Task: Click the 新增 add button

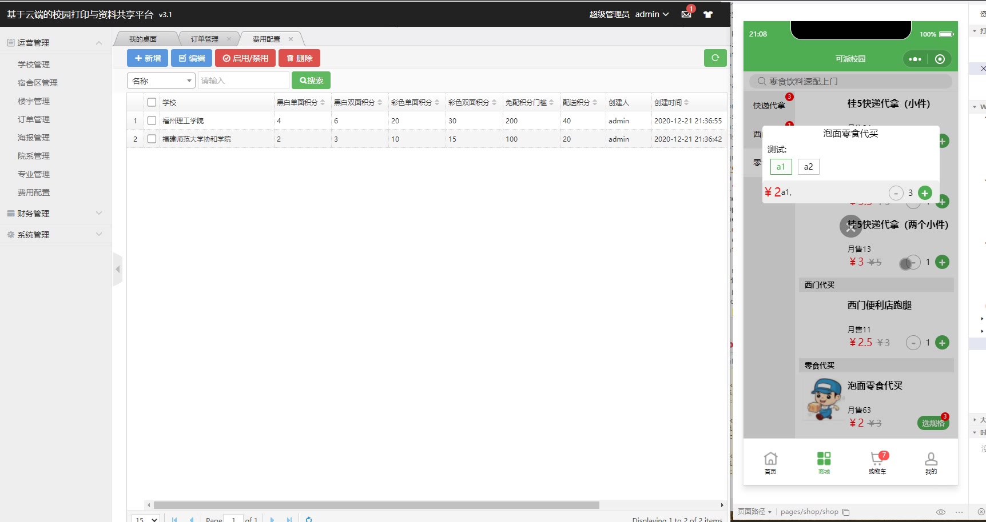Action: pos(148,58)
